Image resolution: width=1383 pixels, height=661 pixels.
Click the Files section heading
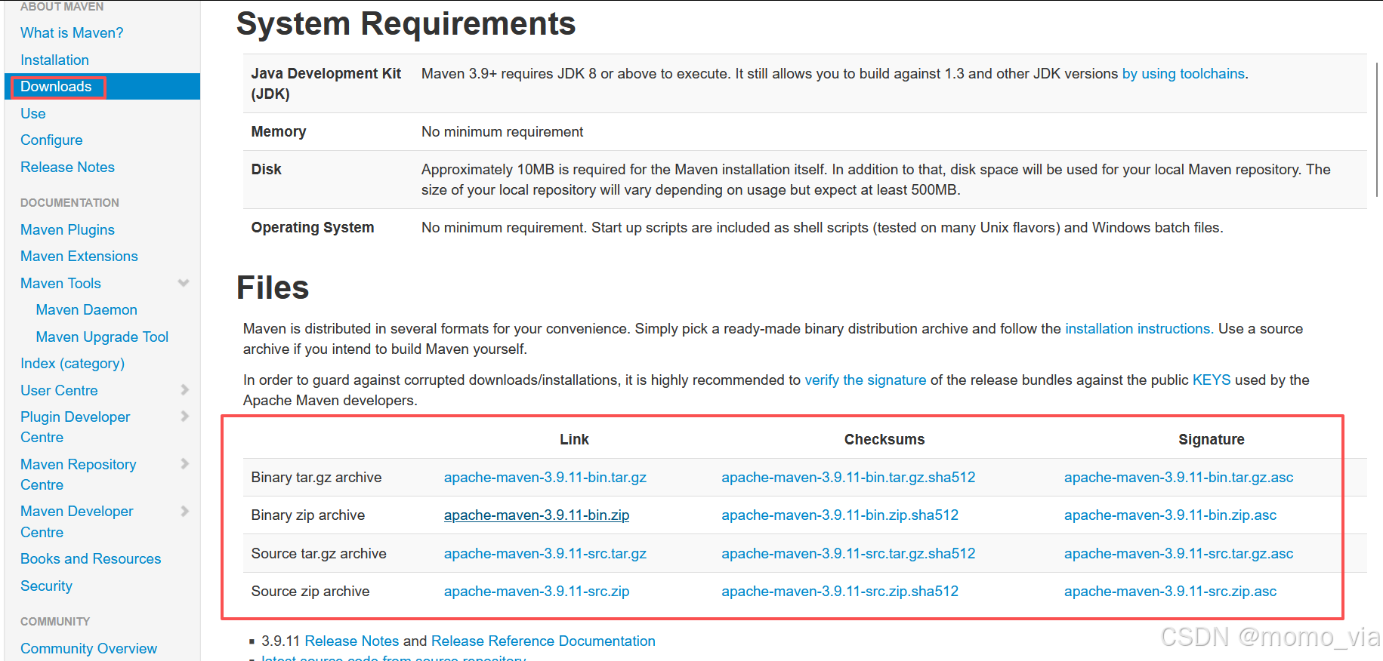click(x=273, y=287)
